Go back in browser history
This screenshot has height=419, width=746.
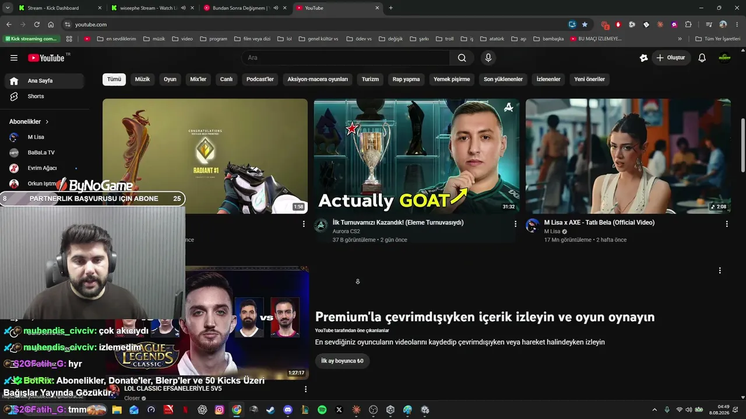9,24
